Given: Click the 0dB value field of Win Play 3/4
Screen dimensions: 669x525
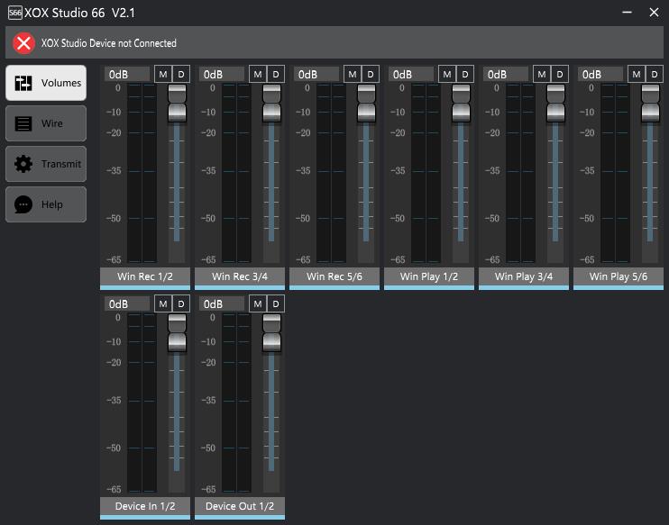Looking at the screenshot, I should (506, 75).
